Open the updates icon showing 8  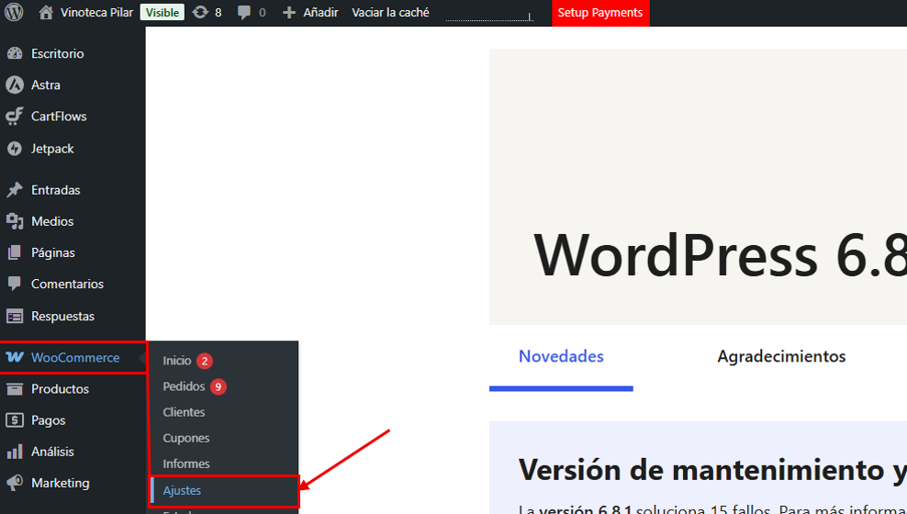point(200,12)
